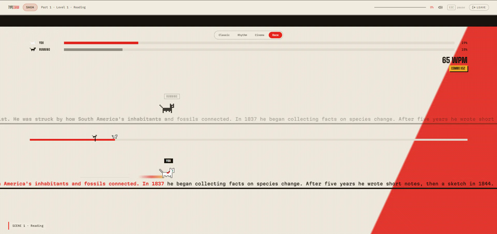Click the 'Part 1 · Level 1 · Reading' breadcrumb

tap(63, 7)
